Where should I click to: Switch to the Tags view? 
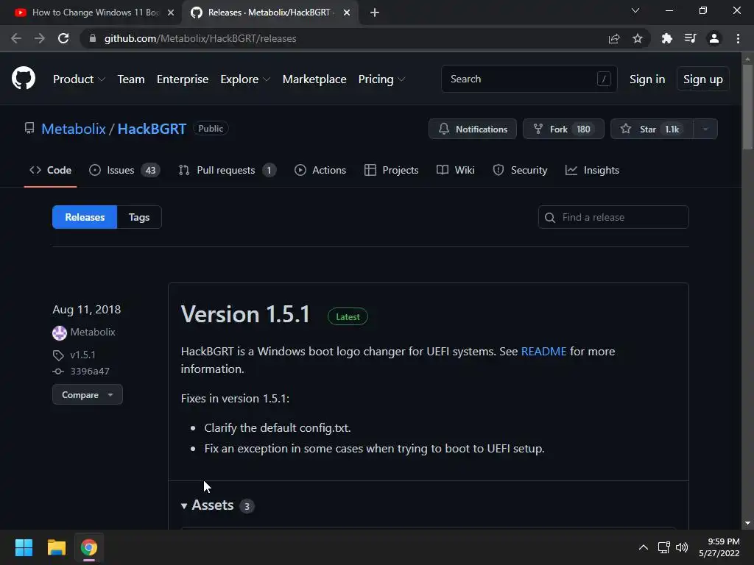point(139,217)
